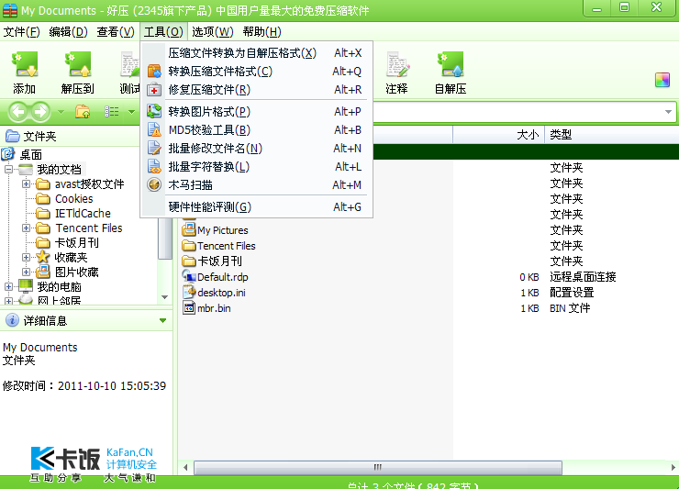Select 卡饭月刊 folder in tree

(x=77, y=242)
